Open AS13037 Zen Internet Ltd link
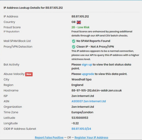This screenshot has width=142, height=140. coord(89,101)
